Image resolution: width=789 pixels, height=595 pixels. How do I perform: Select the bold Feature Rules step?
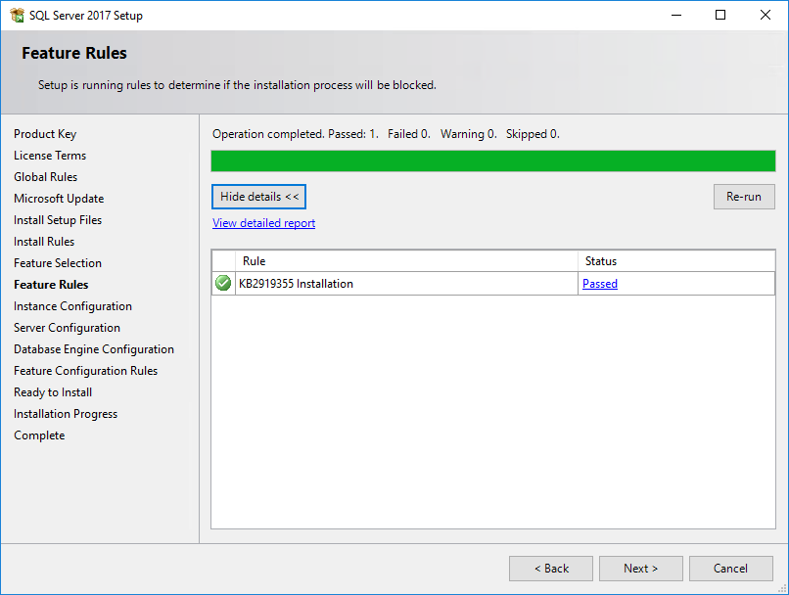click(51, 285)
